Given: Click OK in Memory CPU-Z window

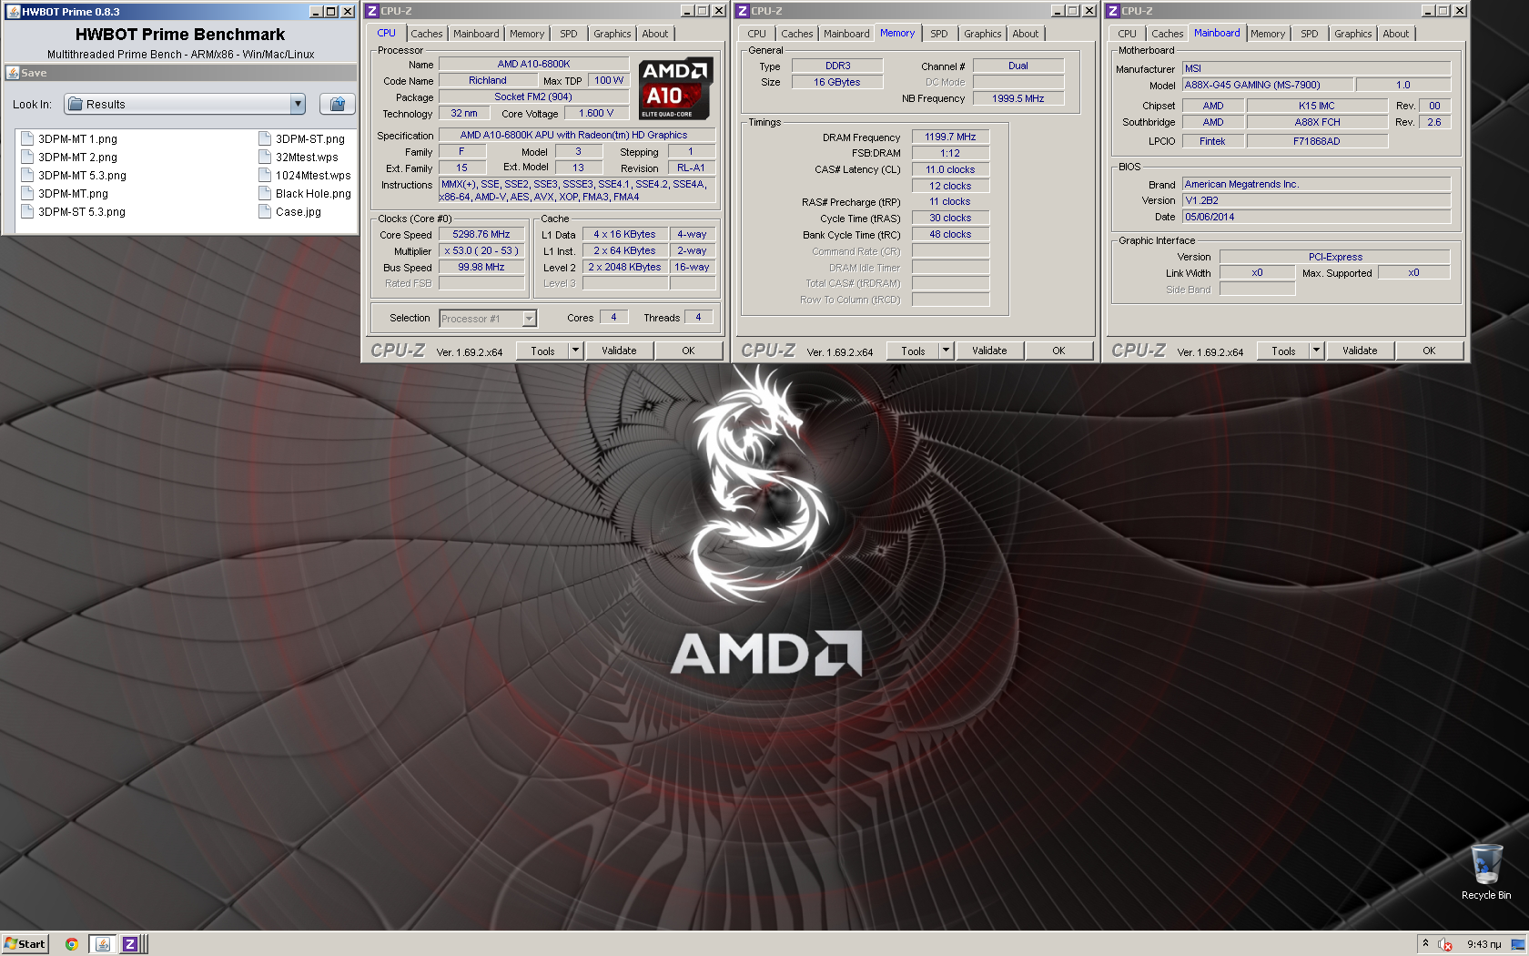Looking at the screenshot, I should pyautogui.click(x=1058, y=351).
